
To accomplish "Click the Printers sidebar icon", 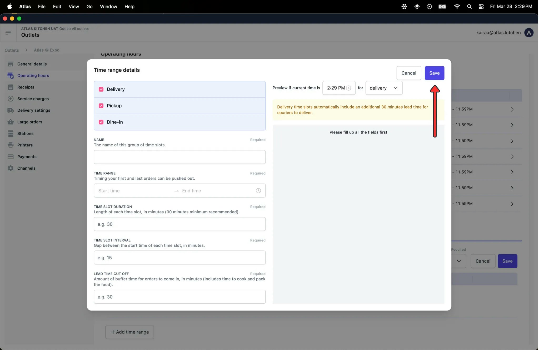I will 11,145.
